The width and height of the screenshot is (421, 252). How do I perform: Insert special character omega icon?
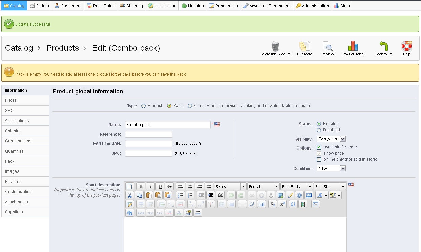[x=293, y=204]
